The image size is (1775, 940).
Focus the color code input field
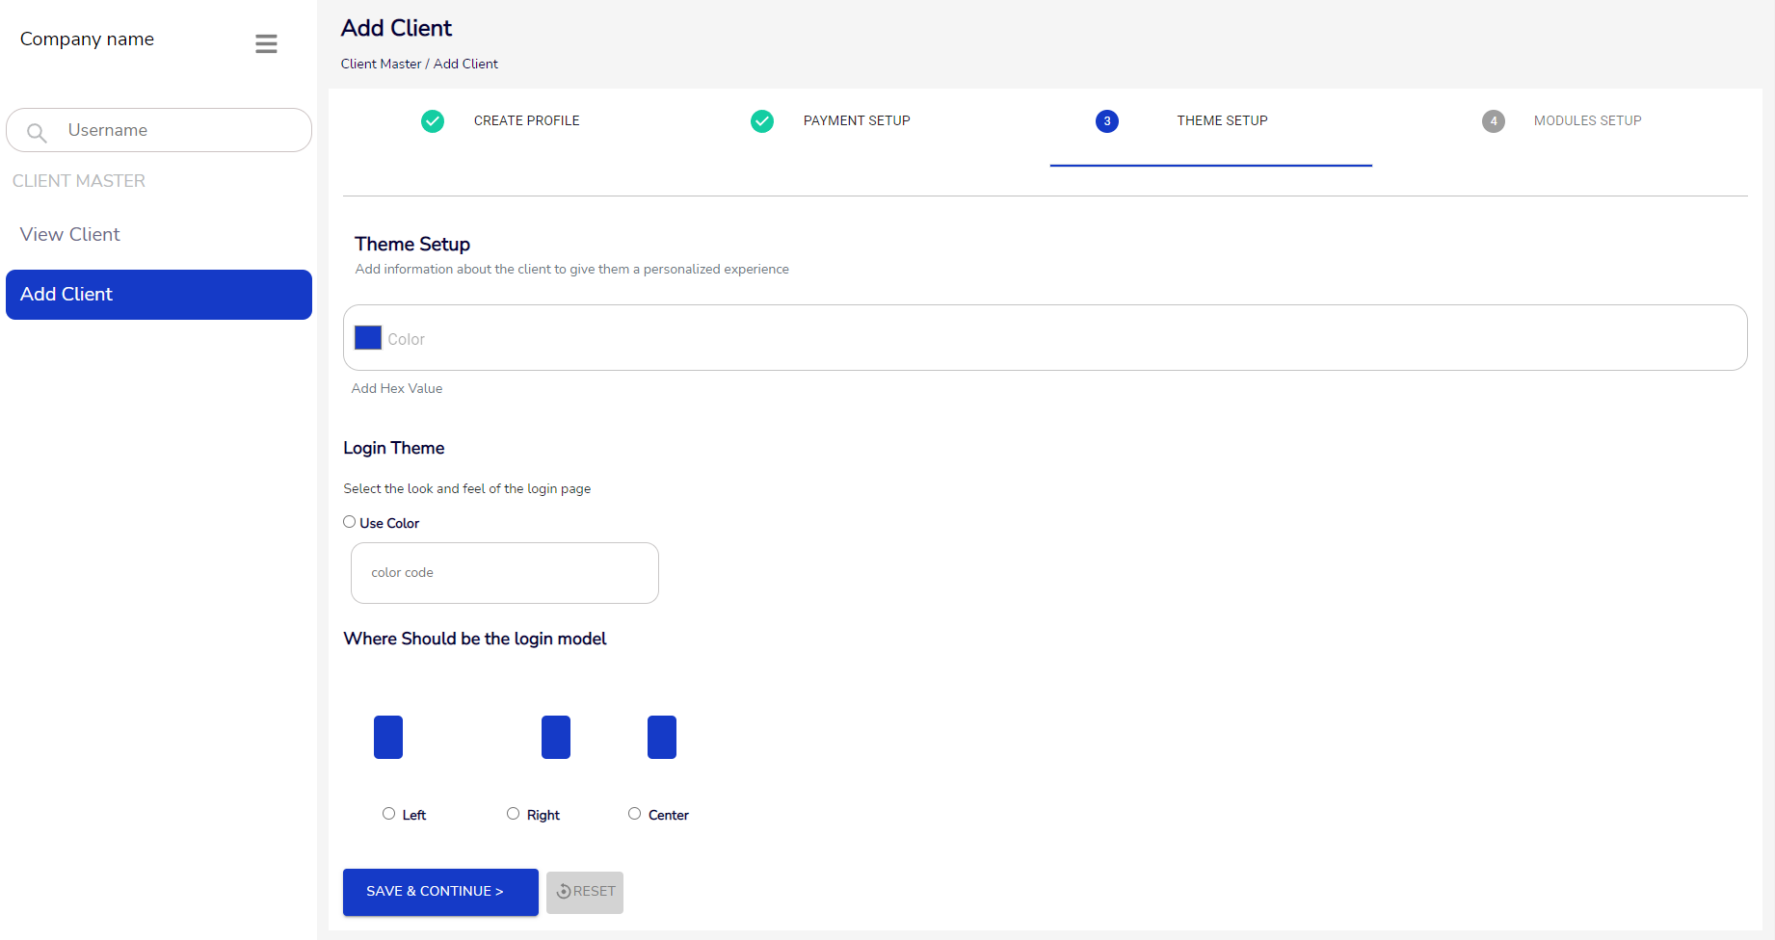point(505,573)
